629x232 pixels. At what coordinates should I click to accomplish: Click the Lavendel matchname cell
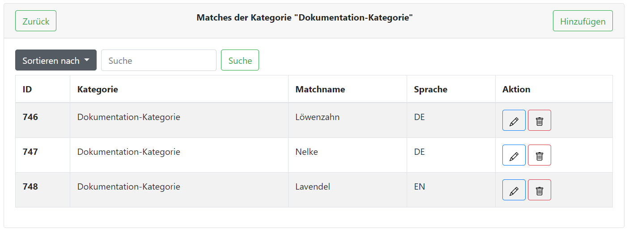pos(313,187)
